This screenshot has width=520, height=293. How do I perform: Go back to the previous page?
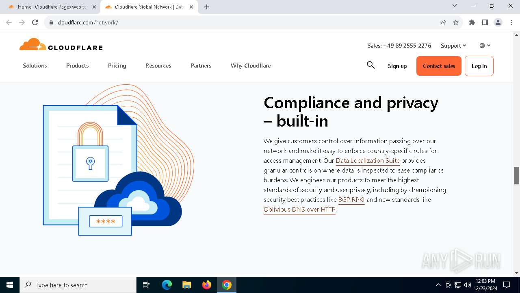tap(9, 22)
